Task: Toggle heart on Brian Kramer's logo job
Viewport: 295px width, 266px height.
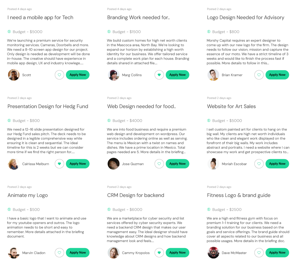Action: point(259,75)
